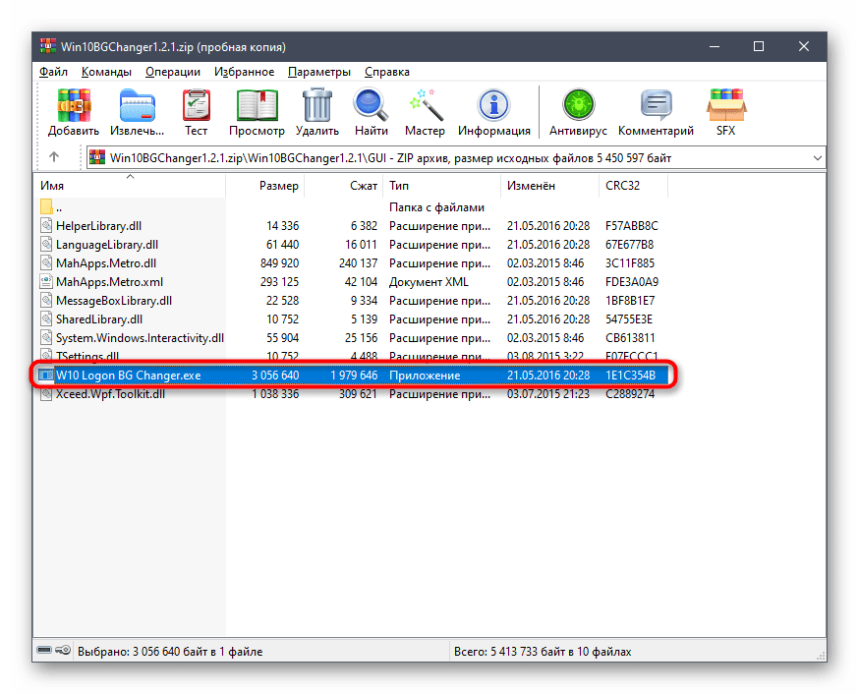The width and height of the screenshot is (859, 694).
Task: Open the parent folder ".." entry
Action: click(x=59, y=207)
